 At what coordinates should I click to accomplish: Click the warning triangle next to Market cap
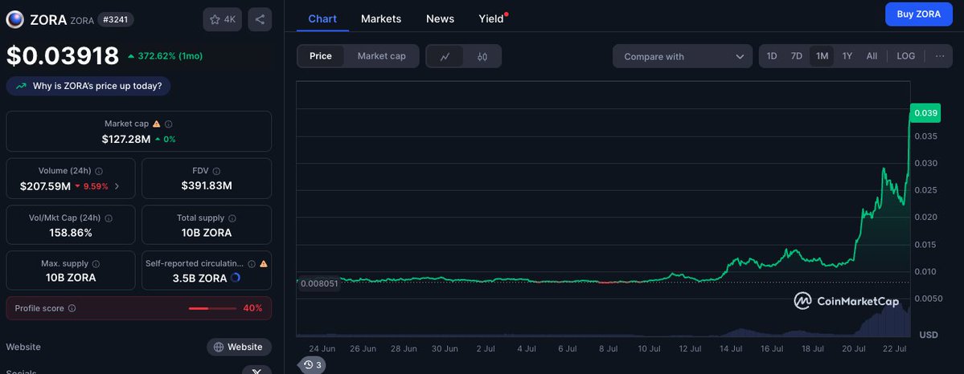pyautogui.click(x=156, y=124)
